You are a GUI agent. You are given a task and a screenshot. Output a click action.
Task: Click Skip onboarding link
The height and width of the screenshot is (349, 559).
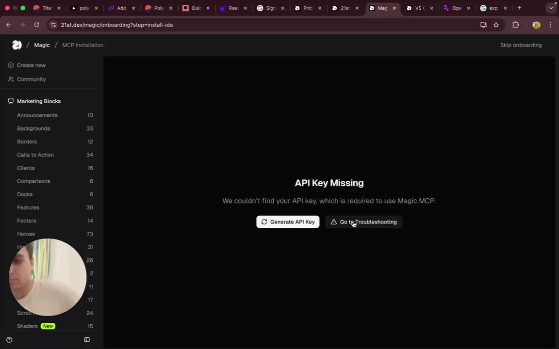coord(521,45)
